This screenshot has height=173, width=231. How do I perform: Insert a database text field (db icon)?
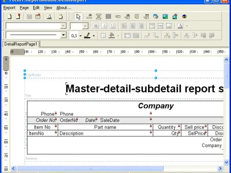127,16
